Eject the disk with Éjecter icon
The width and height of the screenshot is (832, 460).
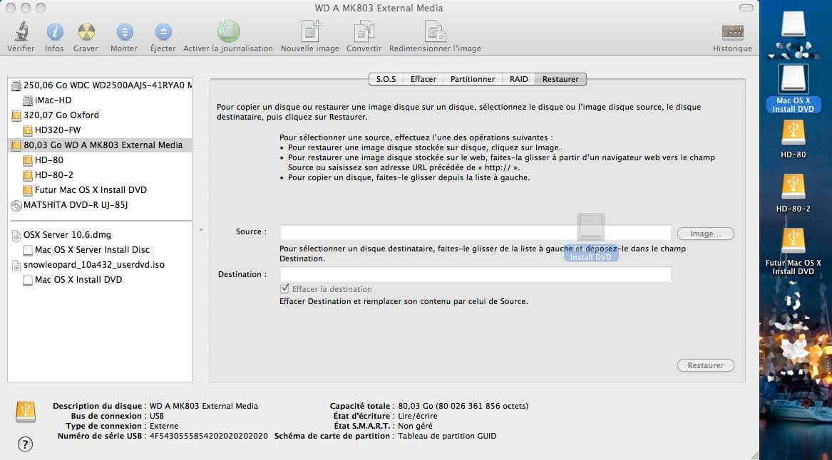click(163, 32)
